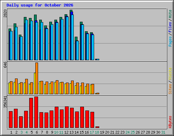This screenshot has height=136, width=174.
Task: Click green day 24 on the date axis
Action: (x=127, y=132)
